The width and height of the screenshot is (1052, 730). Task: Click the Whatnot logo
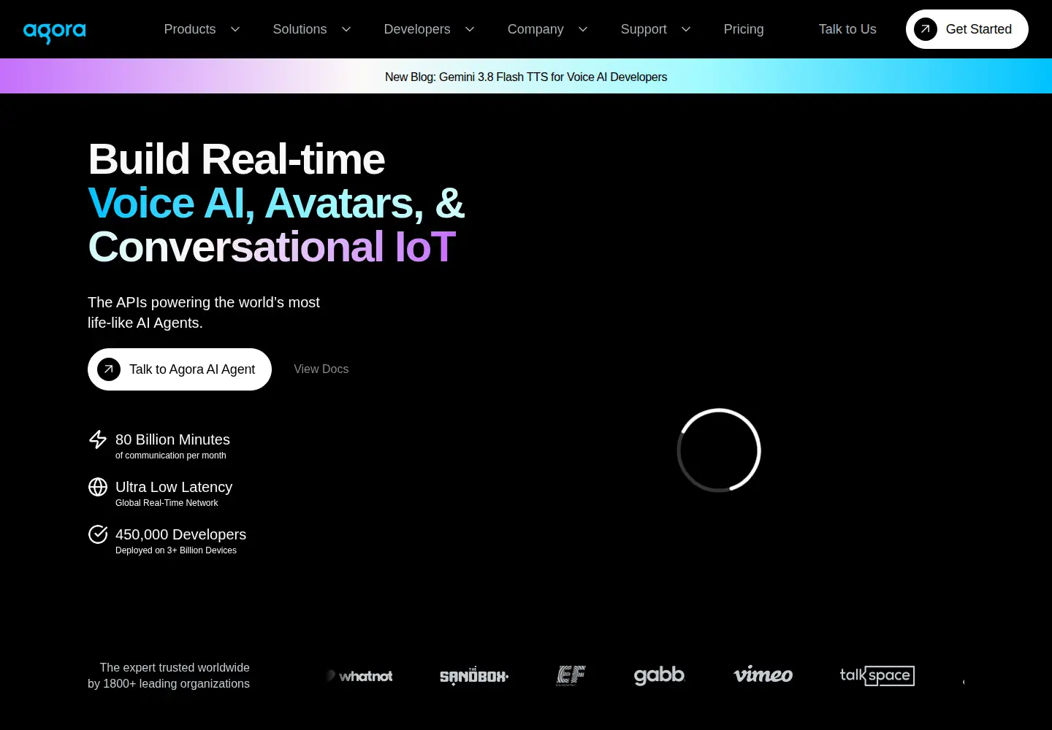point(360,676)
